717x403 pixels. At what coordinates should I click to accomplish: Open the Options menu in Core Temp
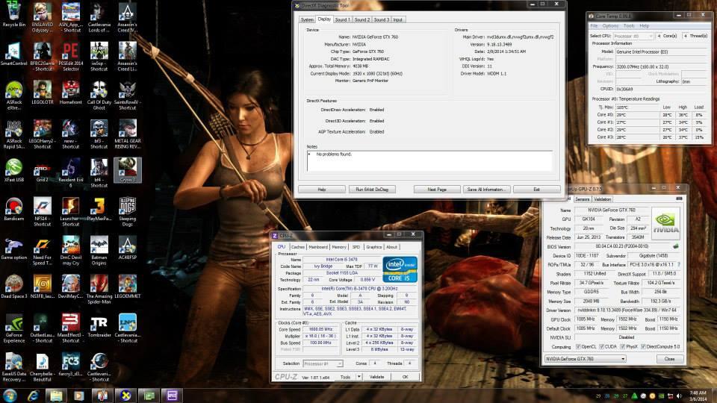pyautogui.click(x=610, y=26)
